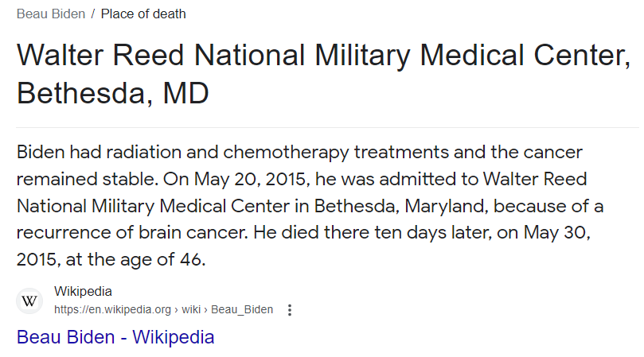Click the 'Beau_Biden' URL path segment
644x357 pixels.
(x=242, y=309)
